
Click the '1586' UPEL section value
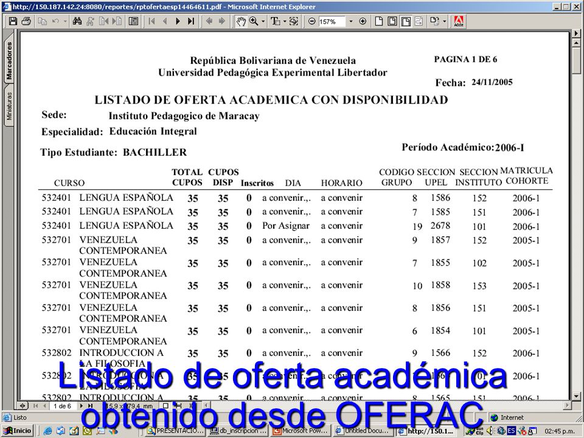coord(440,198)
